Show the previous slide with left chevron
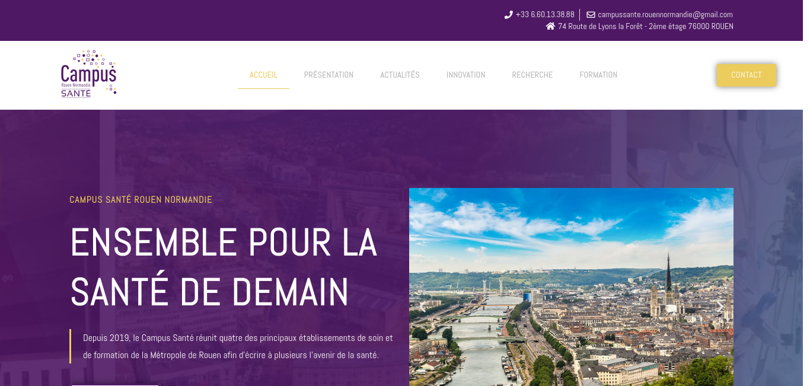Viewport: 810px width, 386px height. click(x=423, y=307)
